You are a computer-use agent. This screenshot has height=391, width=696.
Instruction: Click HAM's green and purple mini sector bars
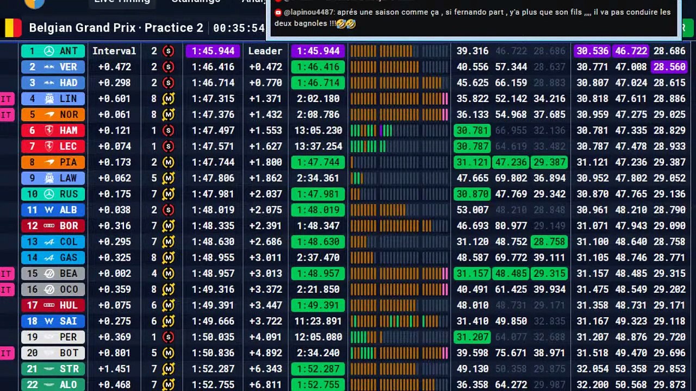(x=371, y=130)
